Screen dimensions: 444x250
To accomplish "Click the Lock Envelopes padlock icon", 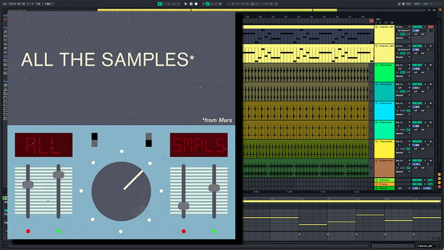I will click(392, 22).
